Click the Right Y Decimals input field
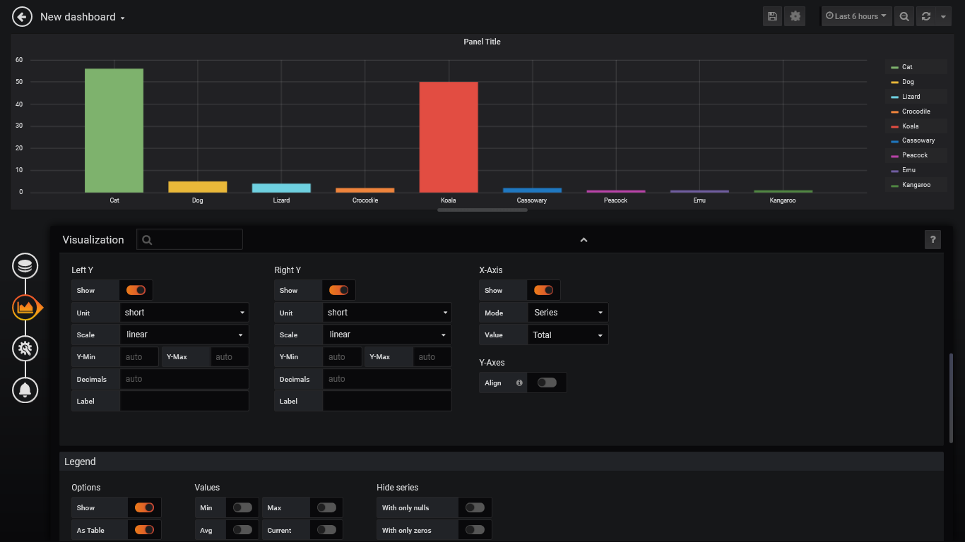The width and height of the screenshot is (965, 542). 387,379
